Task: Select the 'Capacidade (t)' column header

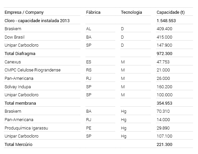Action: 171,12
